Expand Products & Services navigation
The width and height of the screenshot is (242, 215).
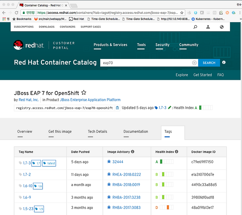click(111, 45)
